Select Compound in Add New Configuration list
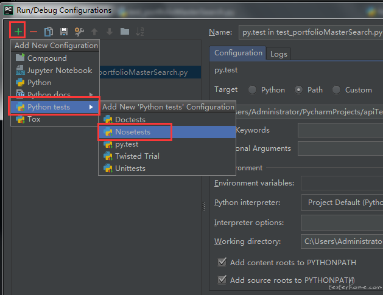Screen dimensions: 383x295 [55, 58]
